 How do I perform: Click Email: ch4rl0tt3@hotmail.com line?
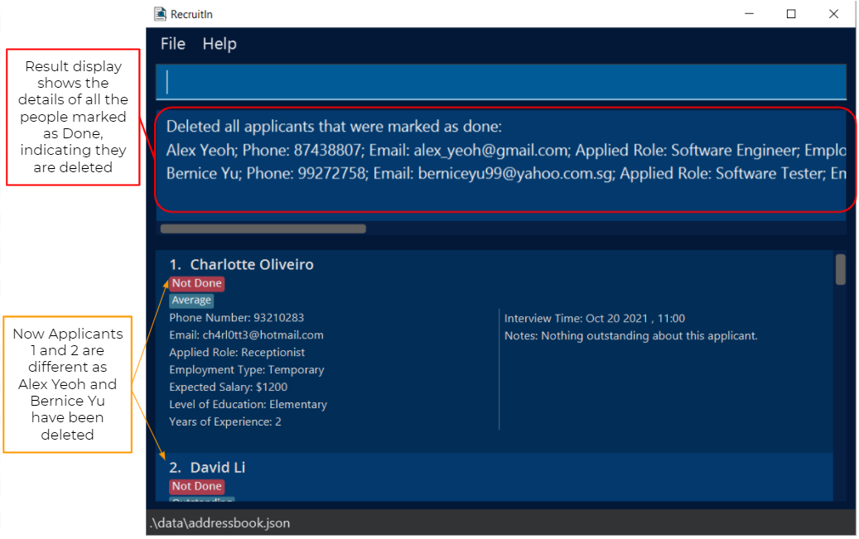point(246,335)
